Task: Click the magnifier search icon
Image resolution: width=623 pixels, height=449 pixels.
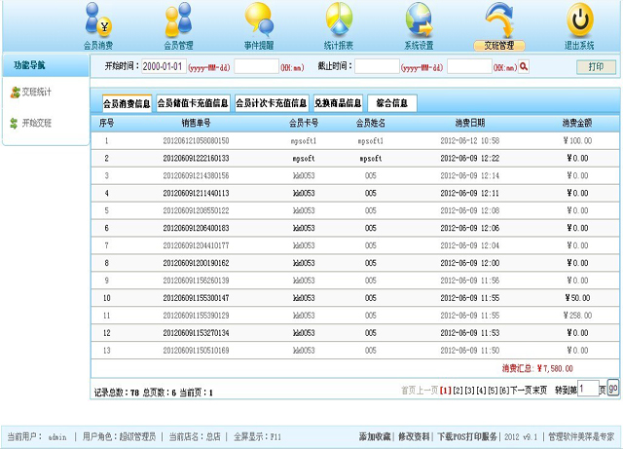Action: coord(524,67)
